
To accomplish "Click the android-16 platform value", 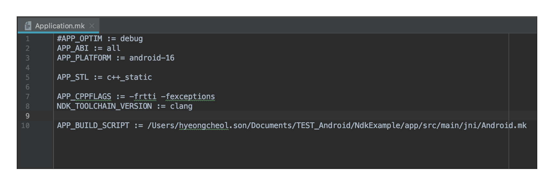I will click(152, 58).
